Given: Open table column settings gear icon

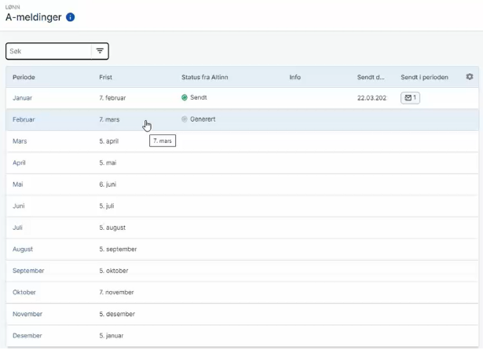Looking at the screenshot, I should pyautogui.click(x=470, y=77).
